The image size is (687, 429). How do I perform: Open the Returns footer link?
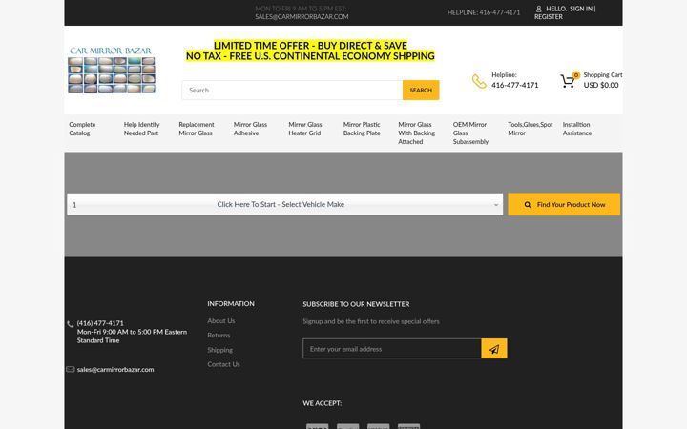[219, 336]
